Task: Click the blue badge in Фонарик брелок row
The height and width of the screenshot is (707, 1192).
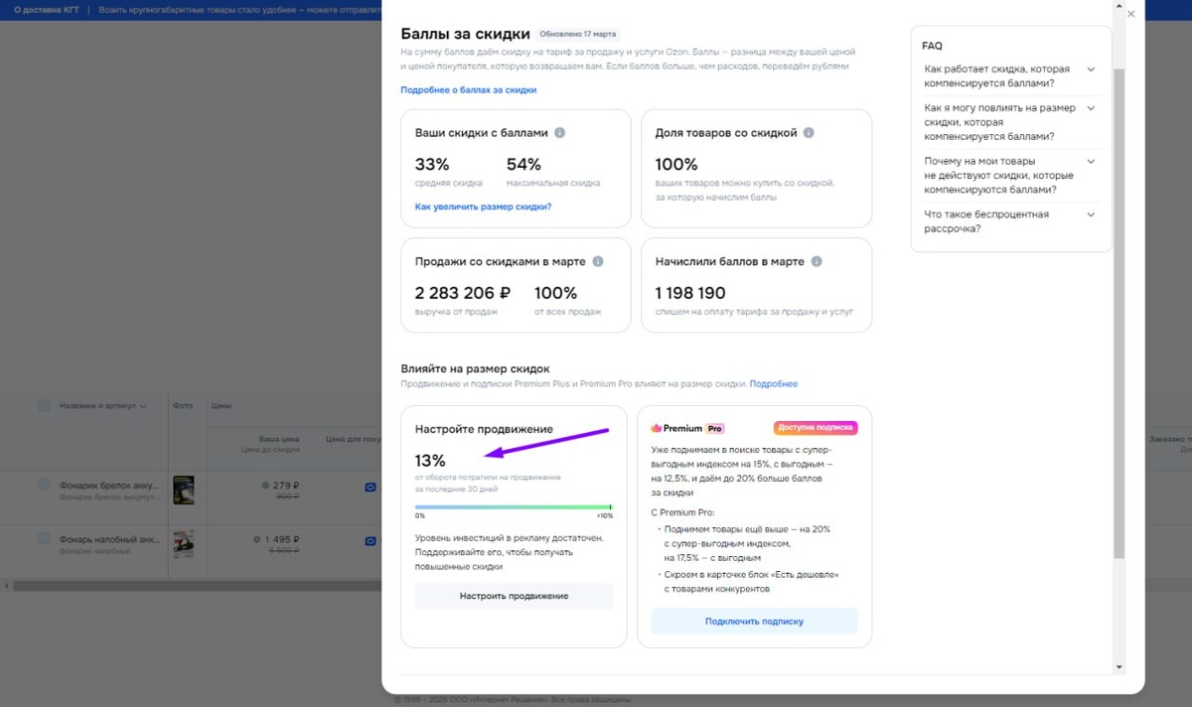Action: 371,487
